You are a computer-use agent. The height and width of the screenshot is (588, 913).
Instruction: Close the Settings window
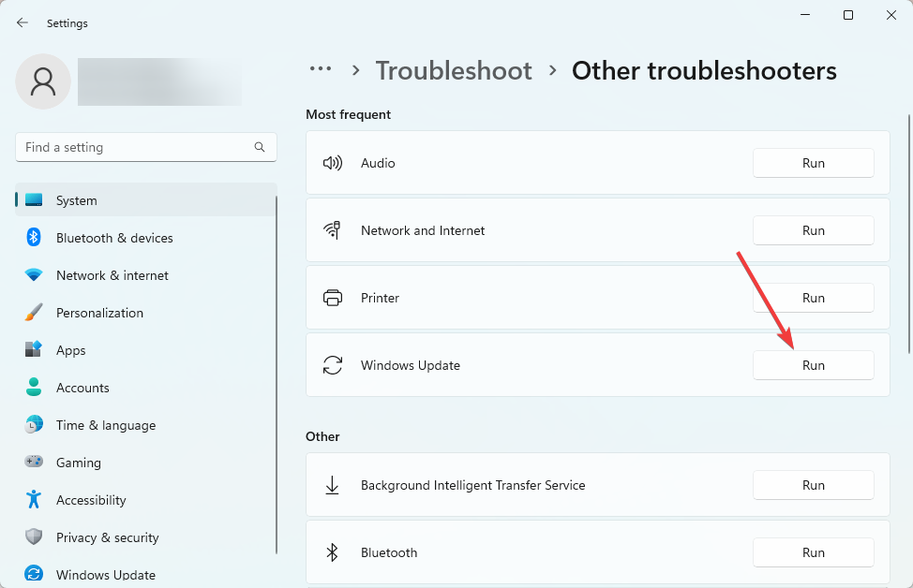point(891,15)
